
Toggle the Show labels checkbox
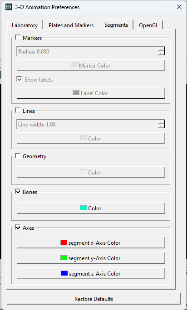coord(19,79)
